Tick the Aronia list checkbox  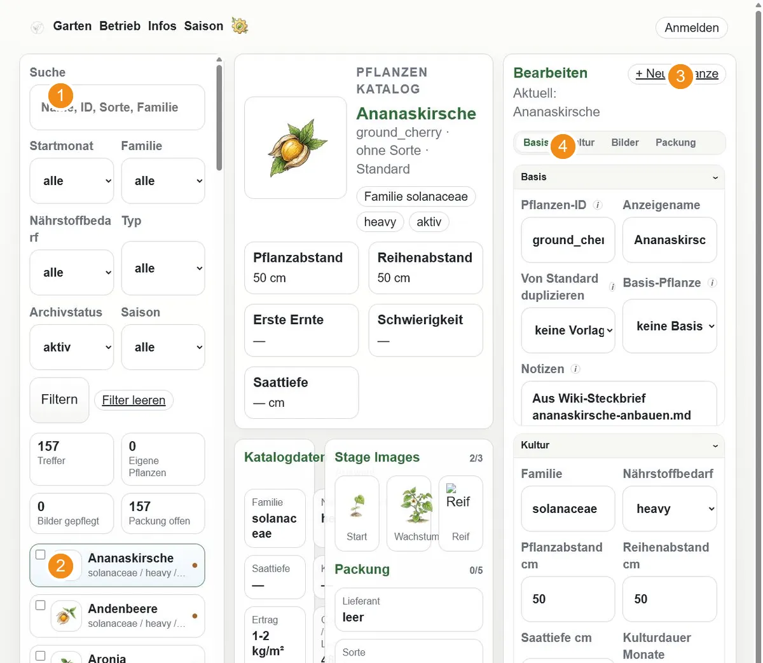pyautogui.click(x=41, y=656)
